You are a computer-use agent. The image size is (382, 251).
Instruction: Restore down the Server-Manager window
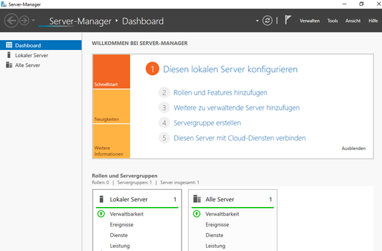[362, 4]
